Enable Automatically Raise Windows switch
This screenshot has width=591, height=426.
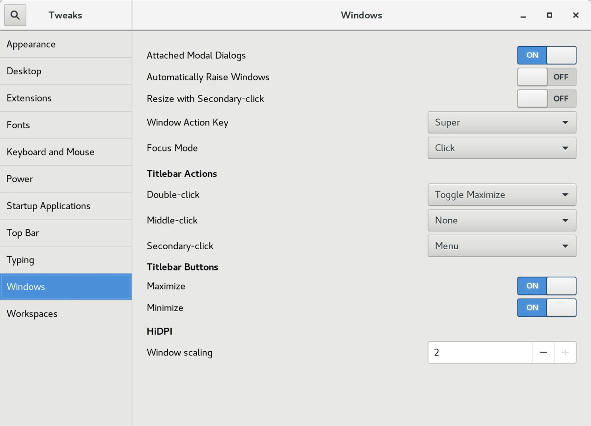[x=547, y=77]
